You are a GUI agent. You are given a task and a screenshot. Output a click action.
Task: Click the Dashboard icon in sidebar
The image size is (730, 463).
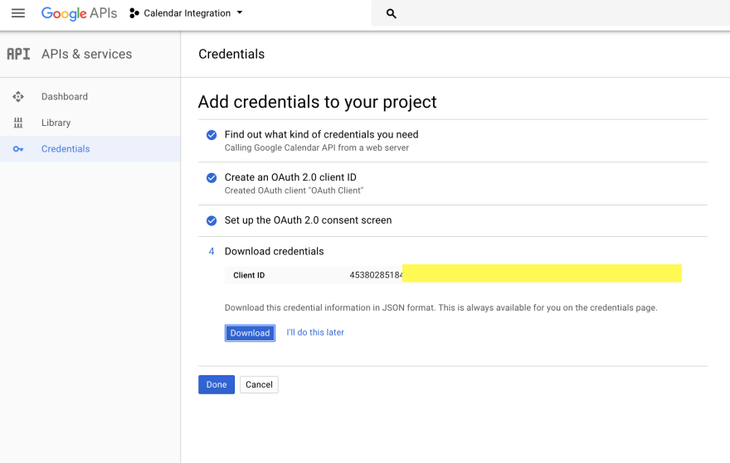pyautogui.click(x=18, y=97)
